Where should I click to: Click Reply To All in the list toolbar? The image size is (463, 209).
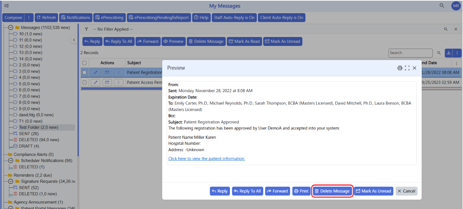119,41
